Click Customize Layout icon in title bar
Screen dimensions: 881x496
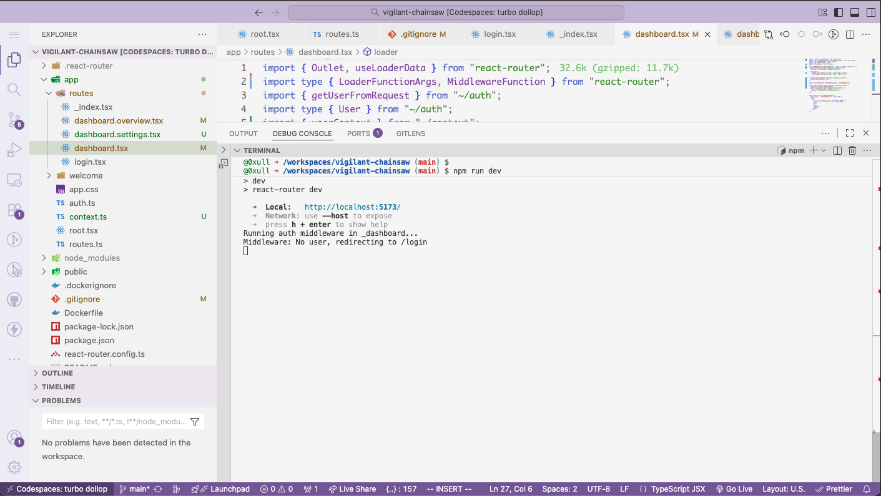(822, 12)
